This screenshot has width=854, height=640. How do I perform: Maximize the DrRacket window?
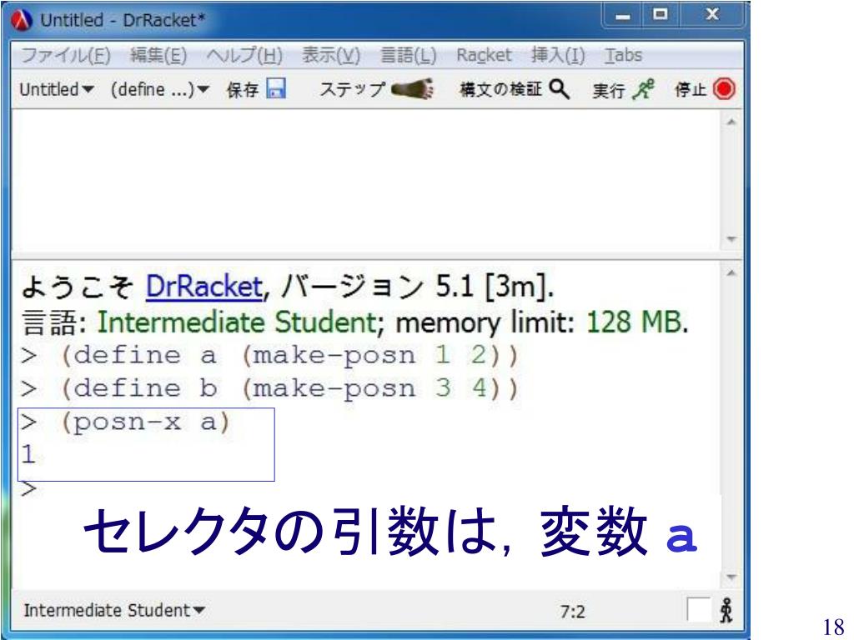661,15
